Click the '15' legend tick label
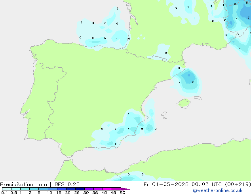251x194 pixels. tap(59, 192)
